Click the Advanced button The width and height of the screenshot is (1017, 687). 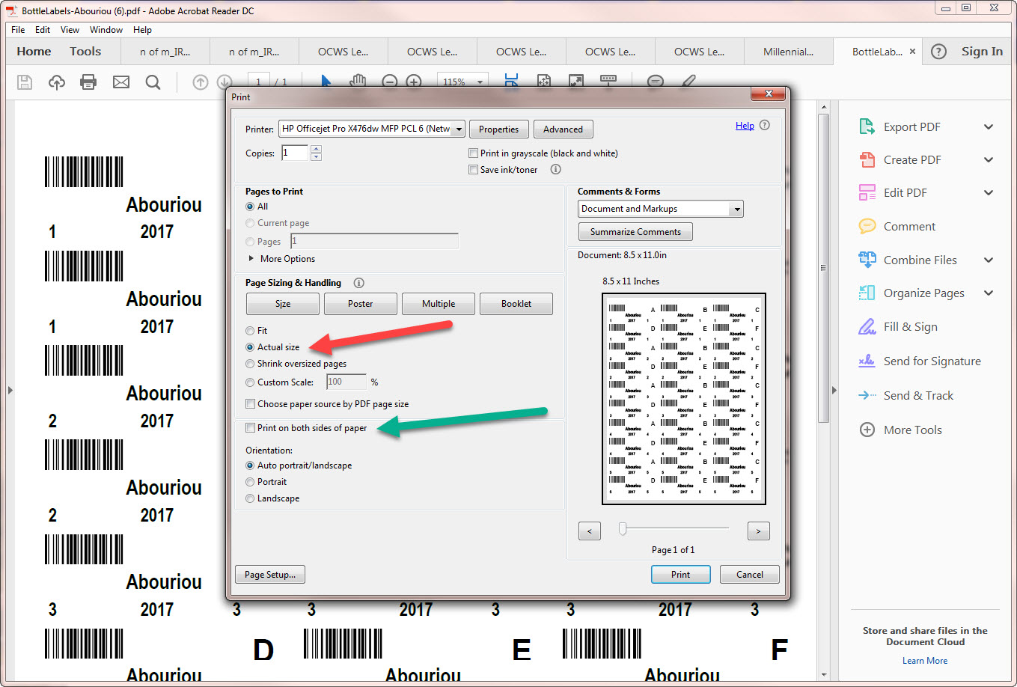click(x=563, y=129)
